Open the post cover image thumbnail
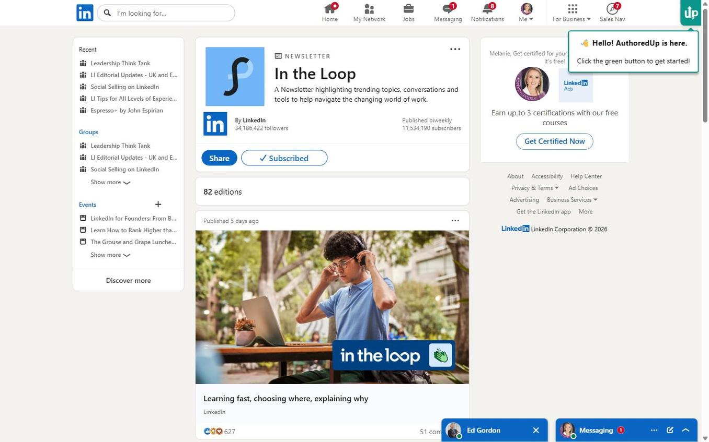 point(333,307)
